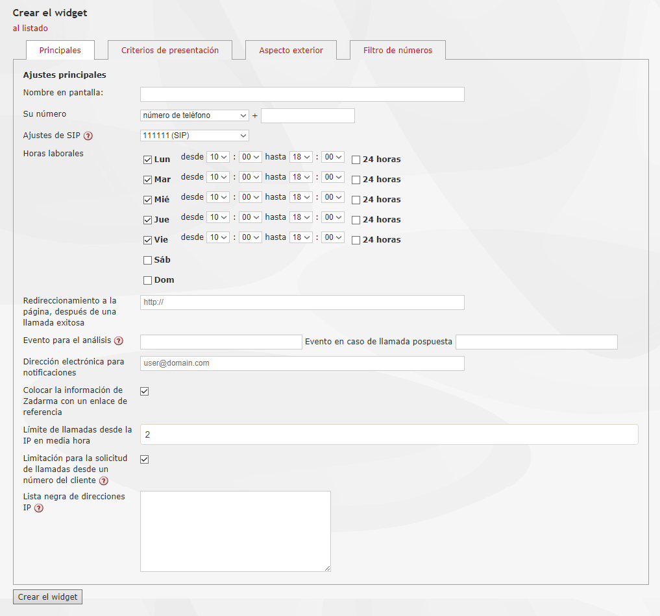Open Vie hasta hour dropdown

pyautogui.click(x=301, y=237)
